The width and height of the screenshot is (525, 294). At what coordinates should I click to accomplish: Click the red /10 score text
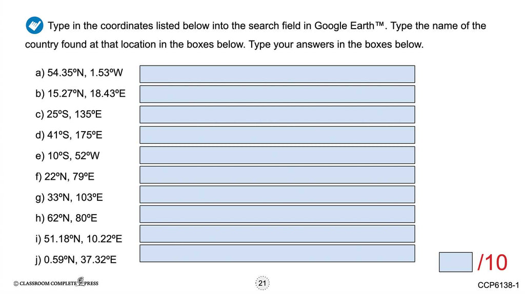[492, 262]
